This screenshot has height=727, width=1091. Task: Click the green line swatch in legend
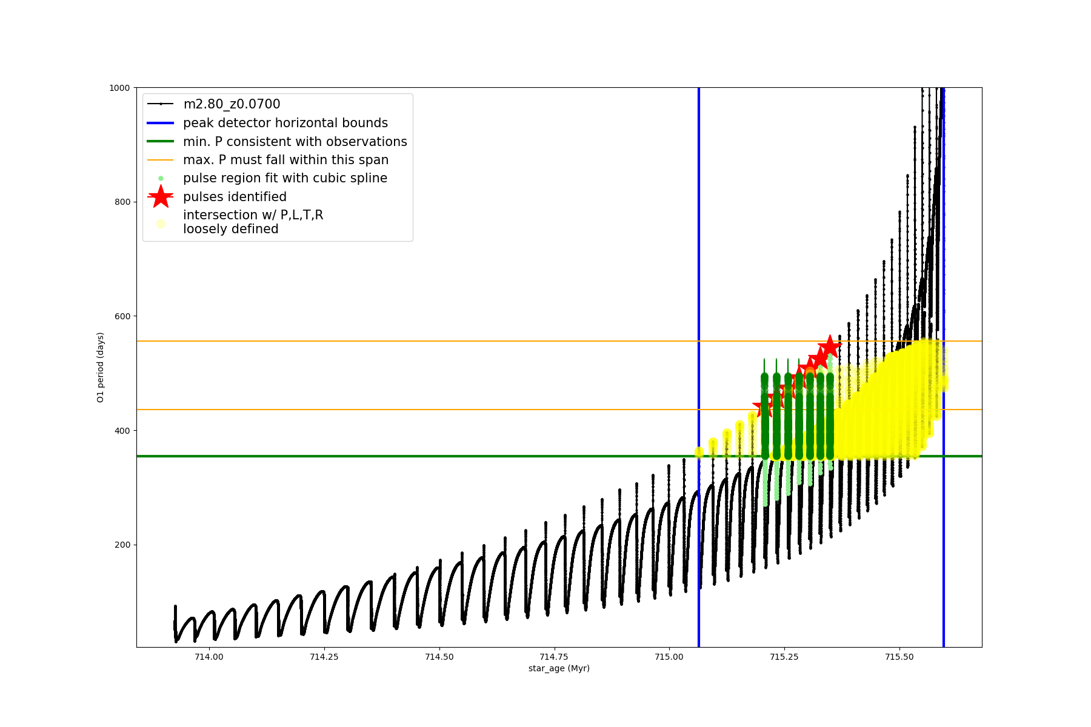coord(161,142)
